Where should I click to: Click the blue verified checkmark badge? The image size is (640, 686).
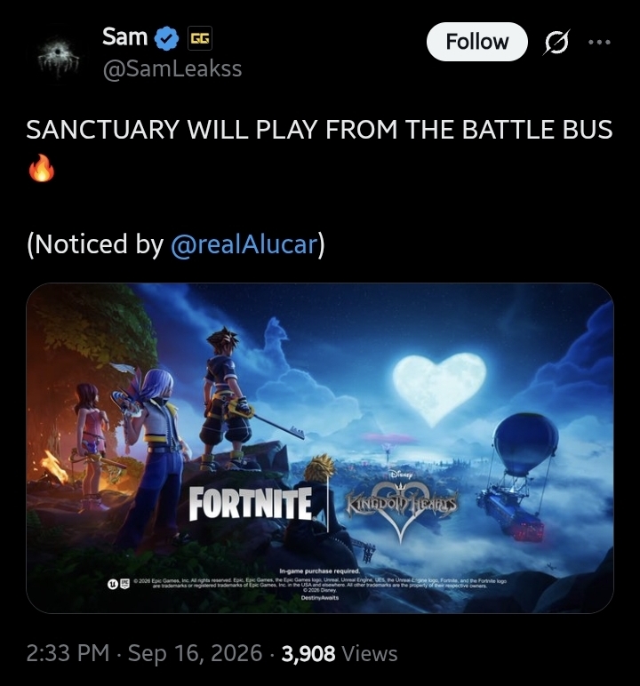pos(166,37)
